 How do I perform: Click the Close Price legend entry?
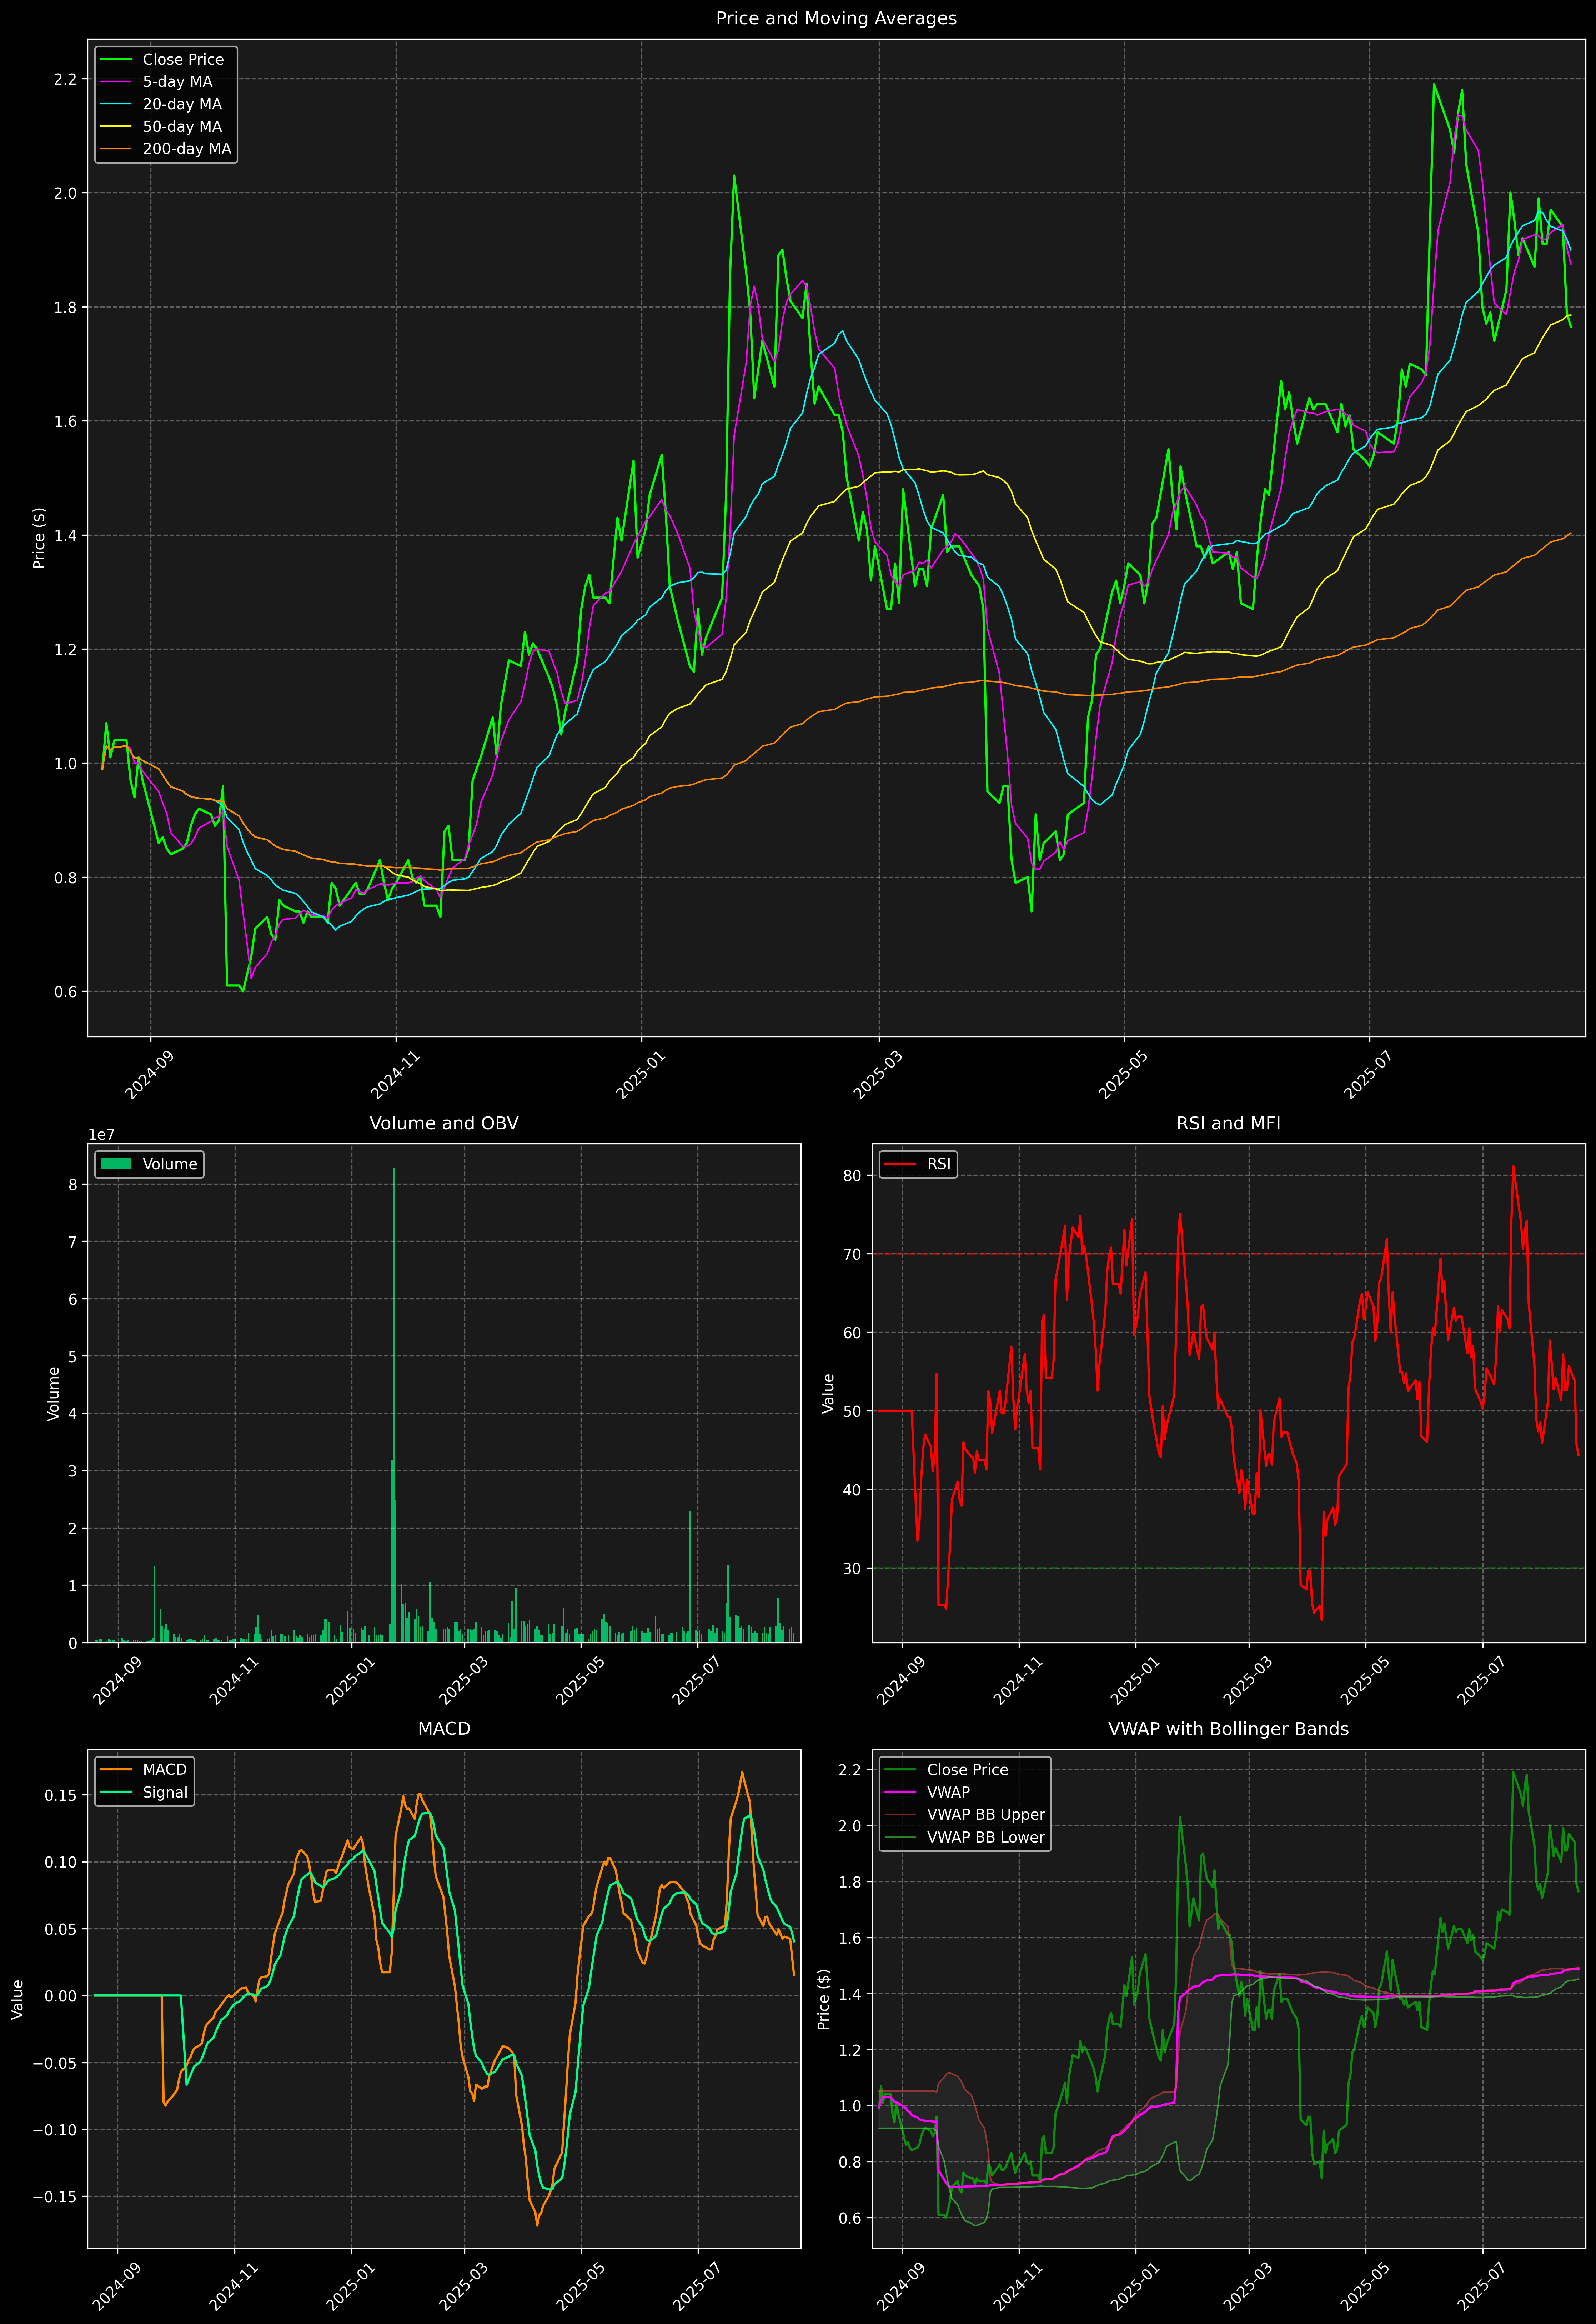(x=183, y=59)
